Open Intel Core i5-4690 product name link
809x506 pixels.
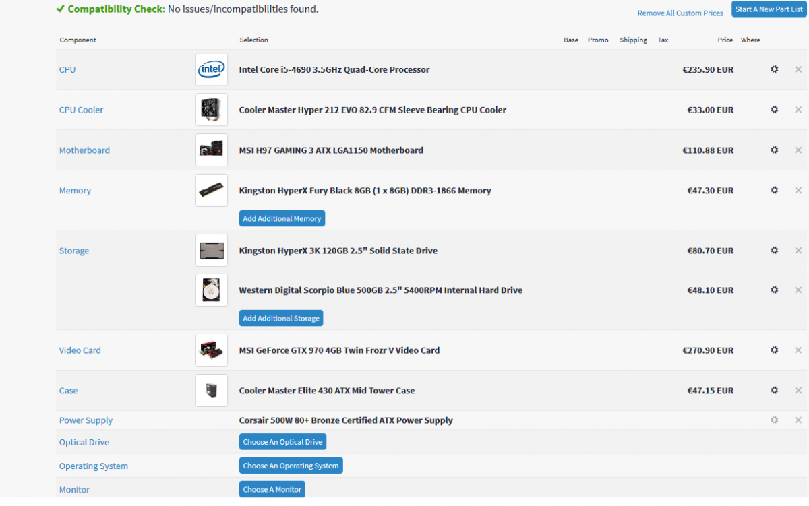[x=334, y=69]
